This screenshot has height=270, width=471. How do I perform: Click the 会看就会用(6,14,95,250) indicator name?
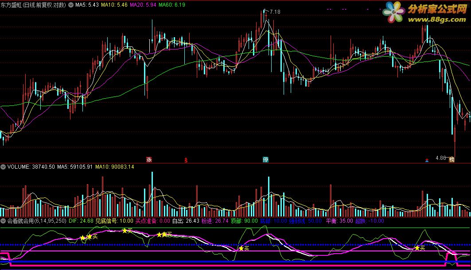coord(37,221)
